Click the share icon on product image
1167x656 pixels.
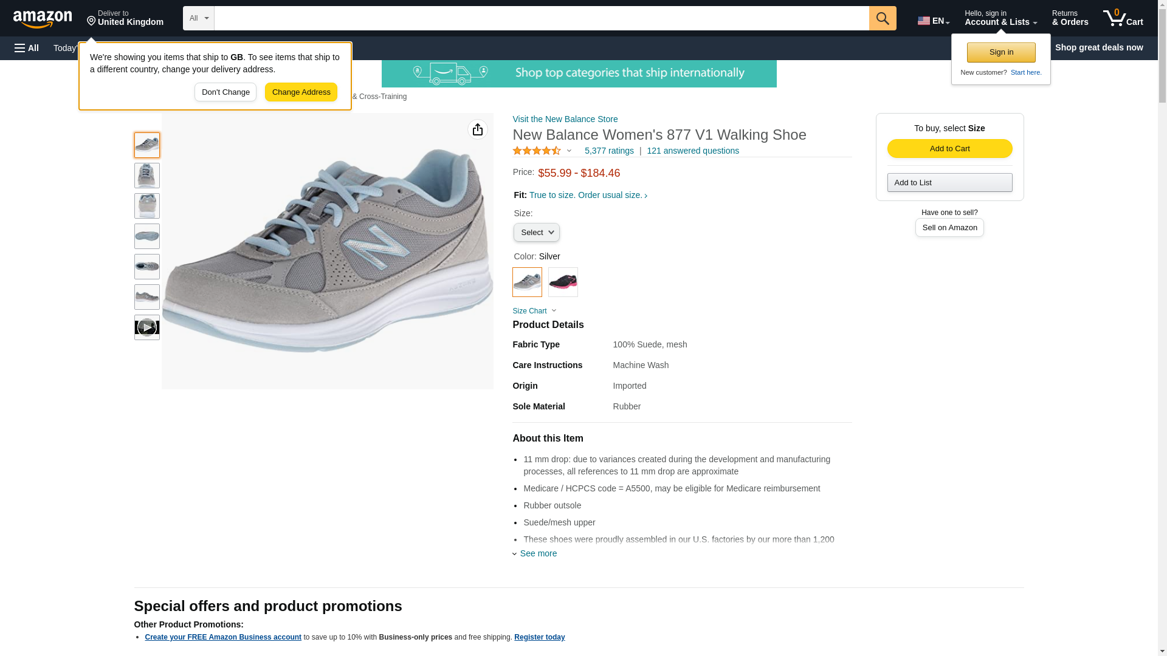(x=478, y=129)
